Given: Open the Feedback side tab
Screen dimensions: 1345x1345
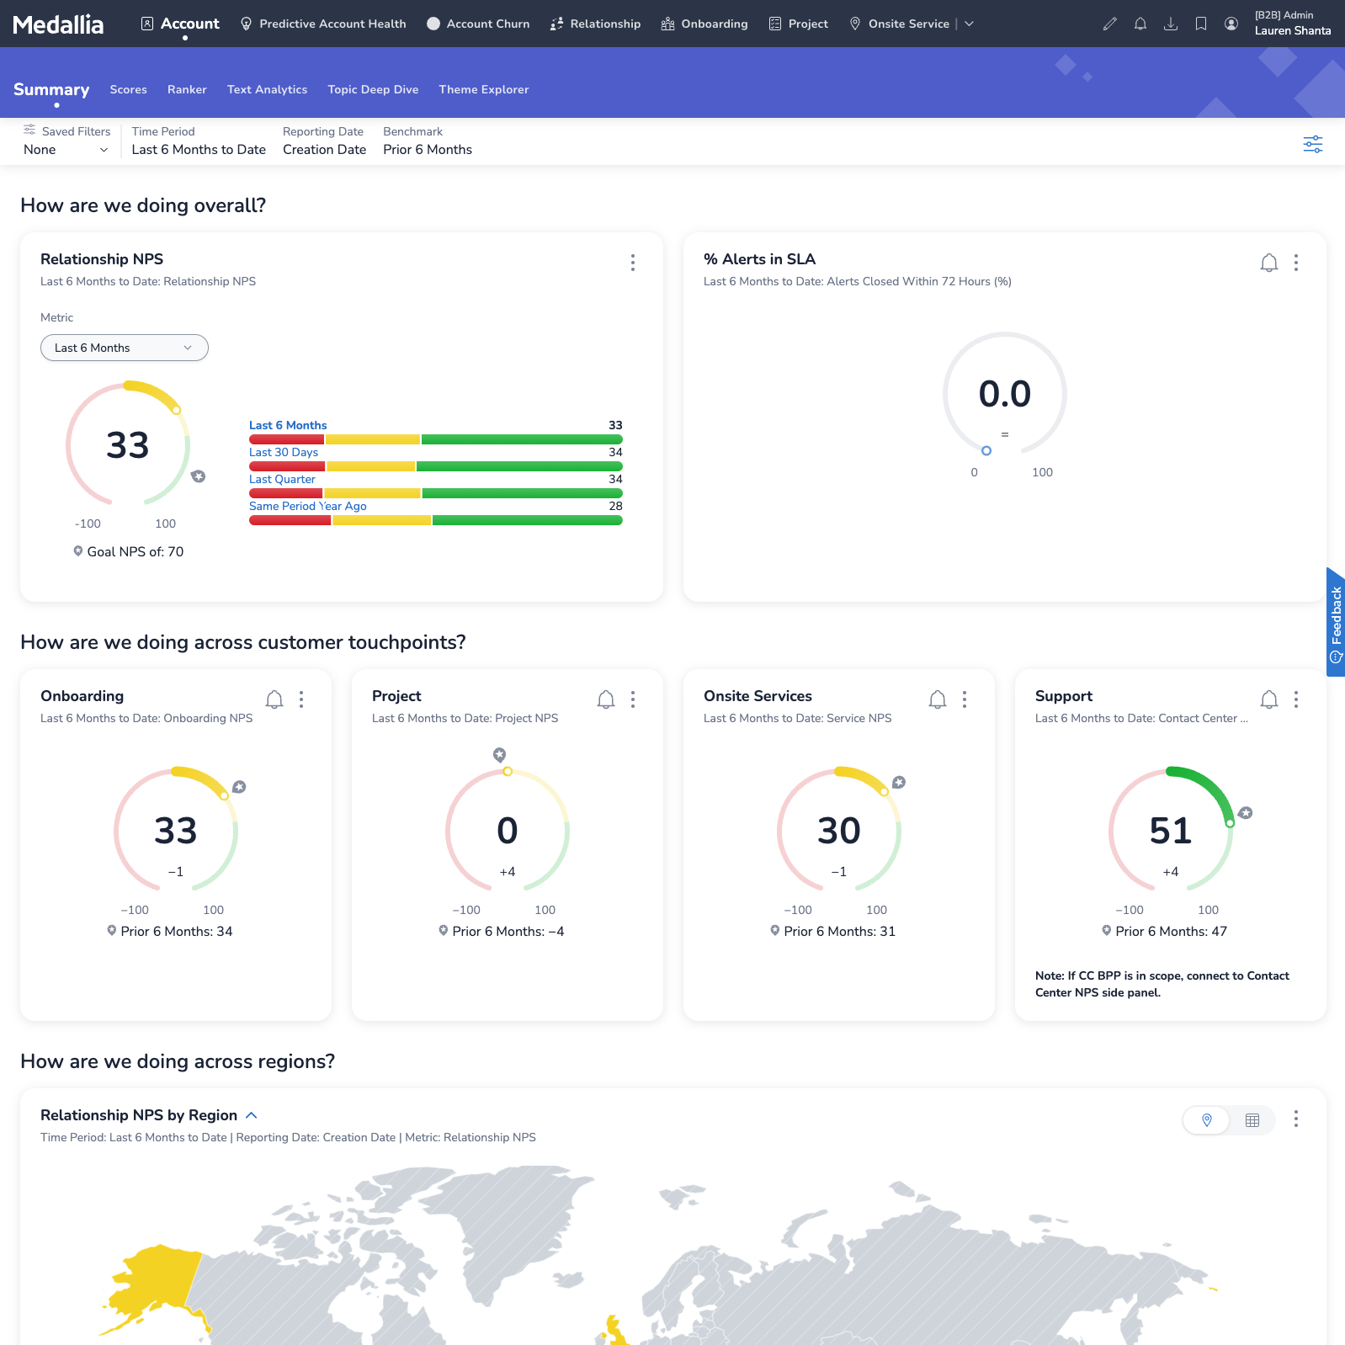Looking at the screenshot, I should [1336, 621].
